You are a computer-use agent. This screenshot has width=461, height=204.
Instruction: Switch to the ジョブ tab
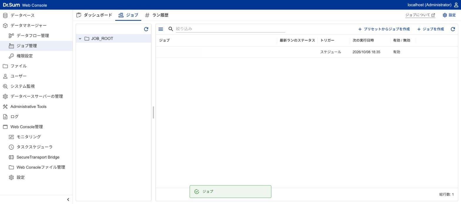coord(128,15)
